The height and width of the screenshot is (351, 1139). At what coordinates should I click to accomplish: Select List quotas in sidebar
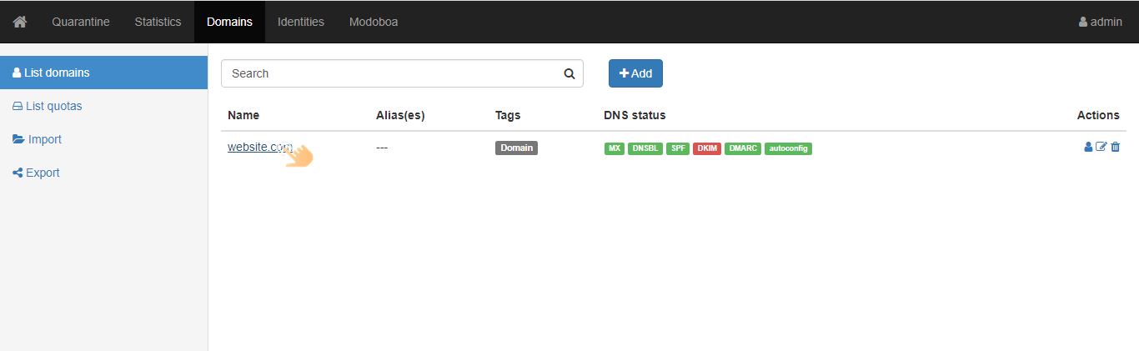pyautogui.click(x=53, y=106)
